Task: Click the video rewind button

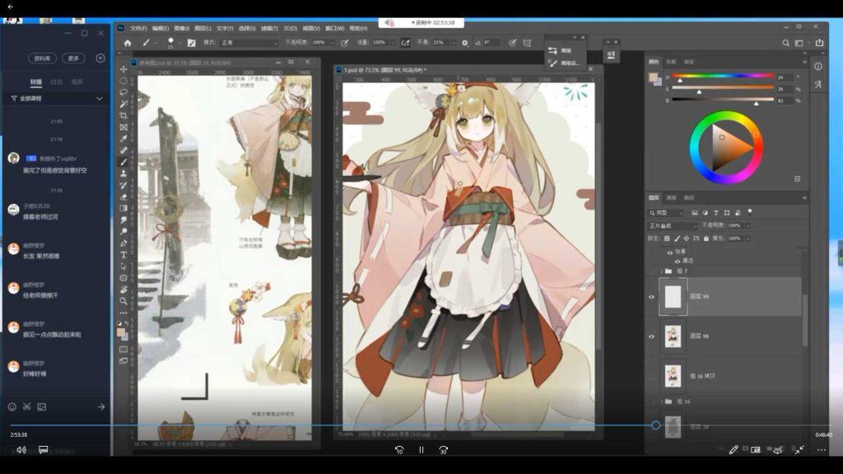Action: pyautogui.click(x=399, y=450)
